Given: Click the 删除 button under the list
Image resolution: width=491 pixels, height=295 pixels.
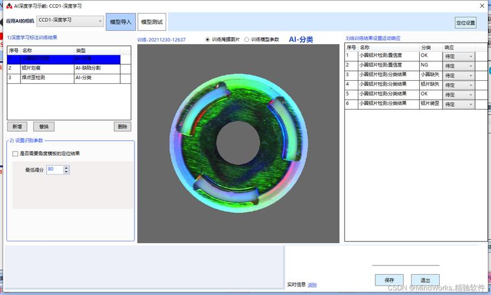Looking at the screenshot, I should [123, 127].
